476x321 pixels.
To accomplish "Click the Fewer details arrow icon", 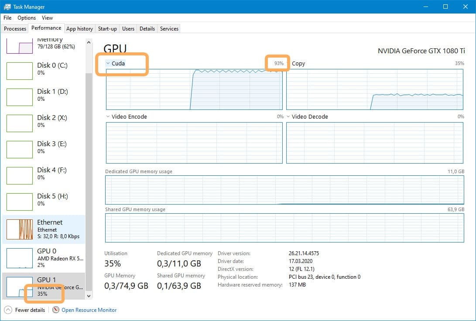I will [8, 310].
